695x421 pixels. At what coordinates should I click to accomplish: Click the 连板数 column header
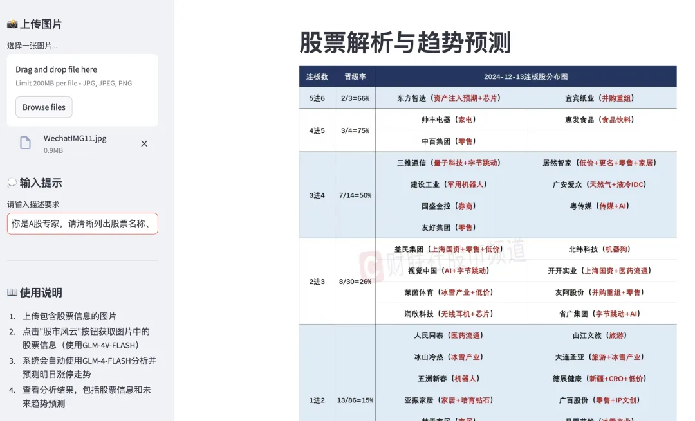[x=317, y=76]
